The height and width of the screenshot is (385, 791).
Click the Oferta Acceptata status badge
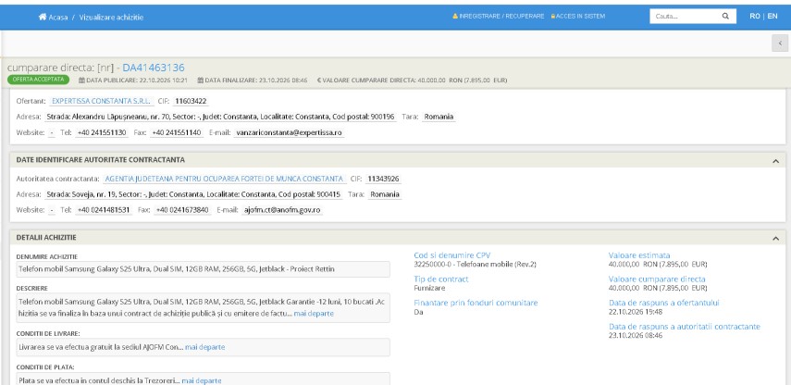click(x=38, y=80)
